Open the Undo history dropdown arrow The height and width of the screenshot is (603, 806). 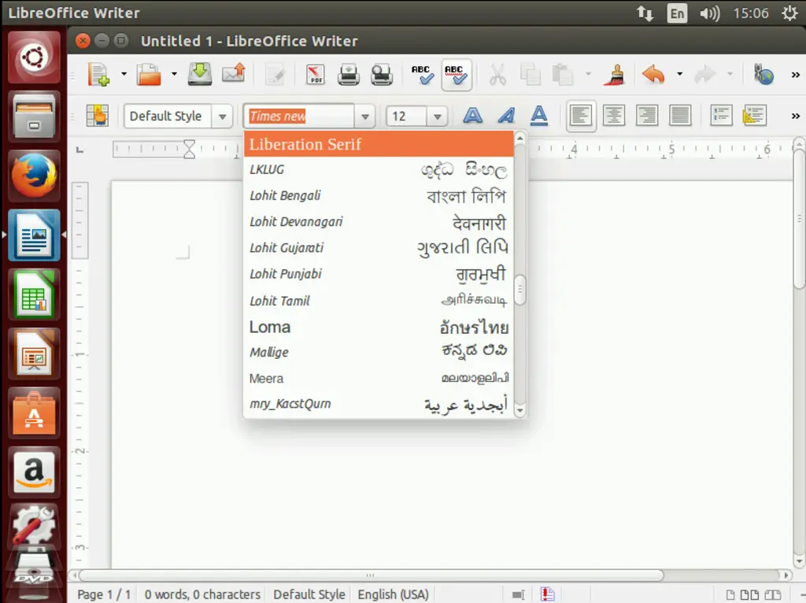[x=679, y=75]
